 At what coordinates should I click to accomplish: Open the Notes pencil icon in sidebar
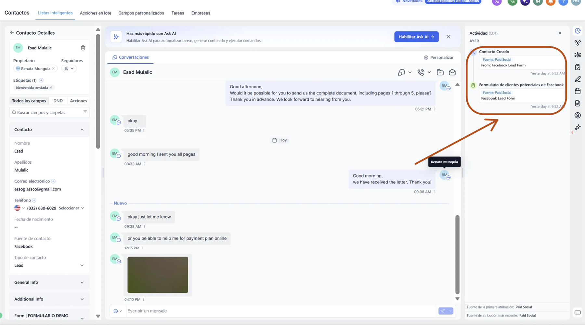click(x=578, y=79)
